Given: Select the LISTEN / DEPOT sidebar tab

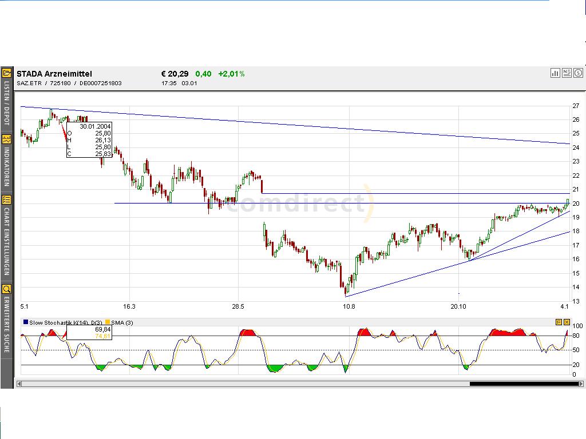Looking at the screenshot, I should 6,103.
